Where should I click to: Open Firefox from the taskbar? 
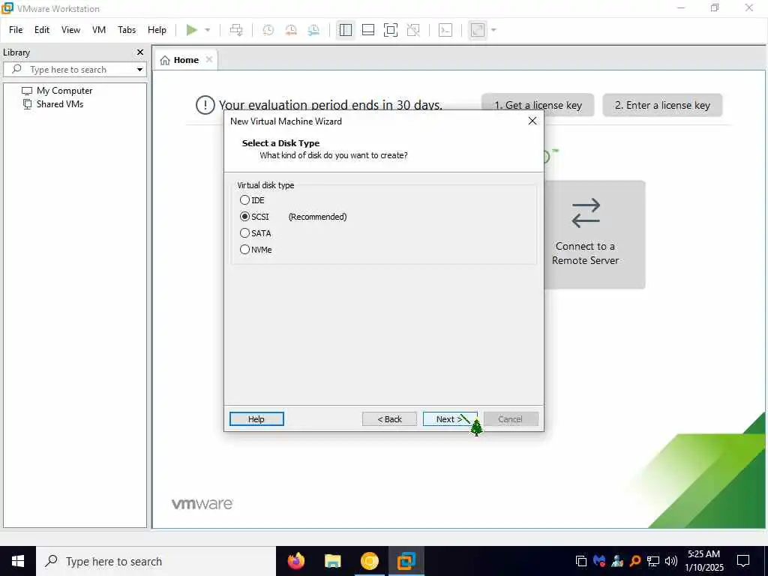(295, 561)
